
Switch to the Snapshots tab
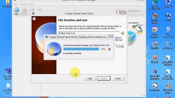tap(134, 11)
